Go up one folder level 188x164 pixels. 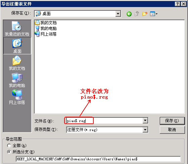coord(137,14)
